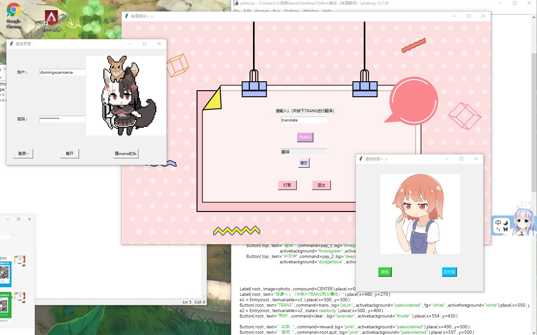Click the green 微信 payment button

point(385,272)
